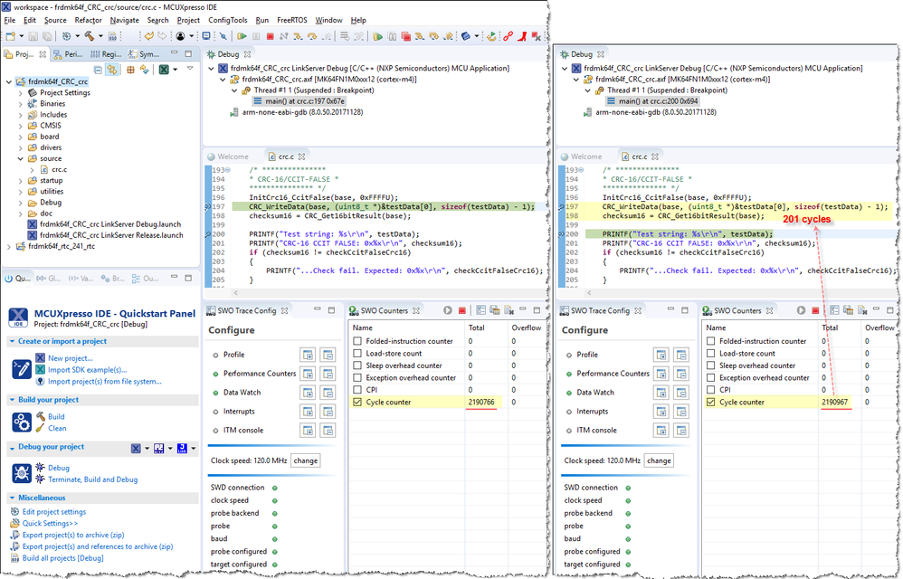Collapse the Build your project section
The width and height of the screenshot is (903, 579).
point(12,400)
